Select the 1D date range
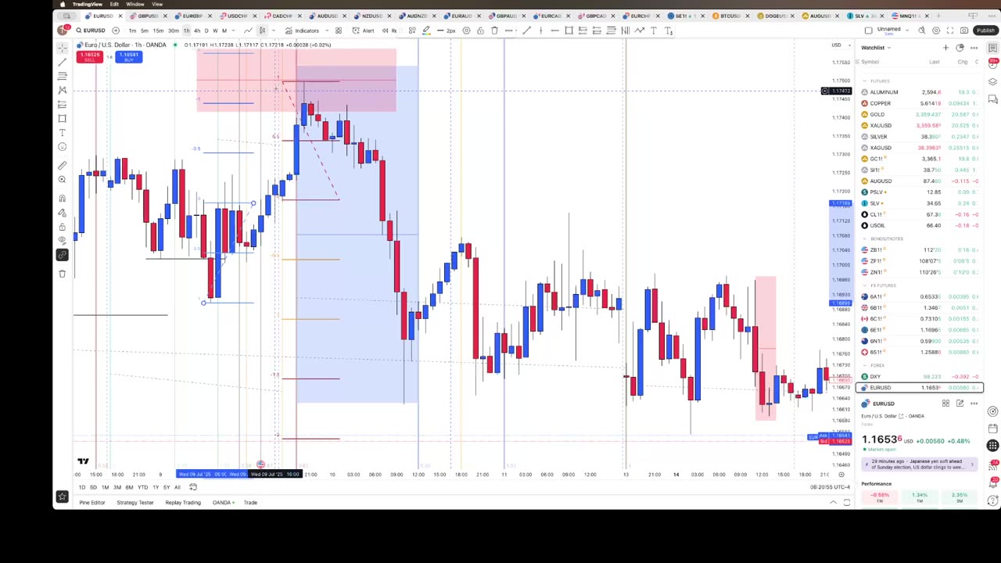 coord(82,487)
